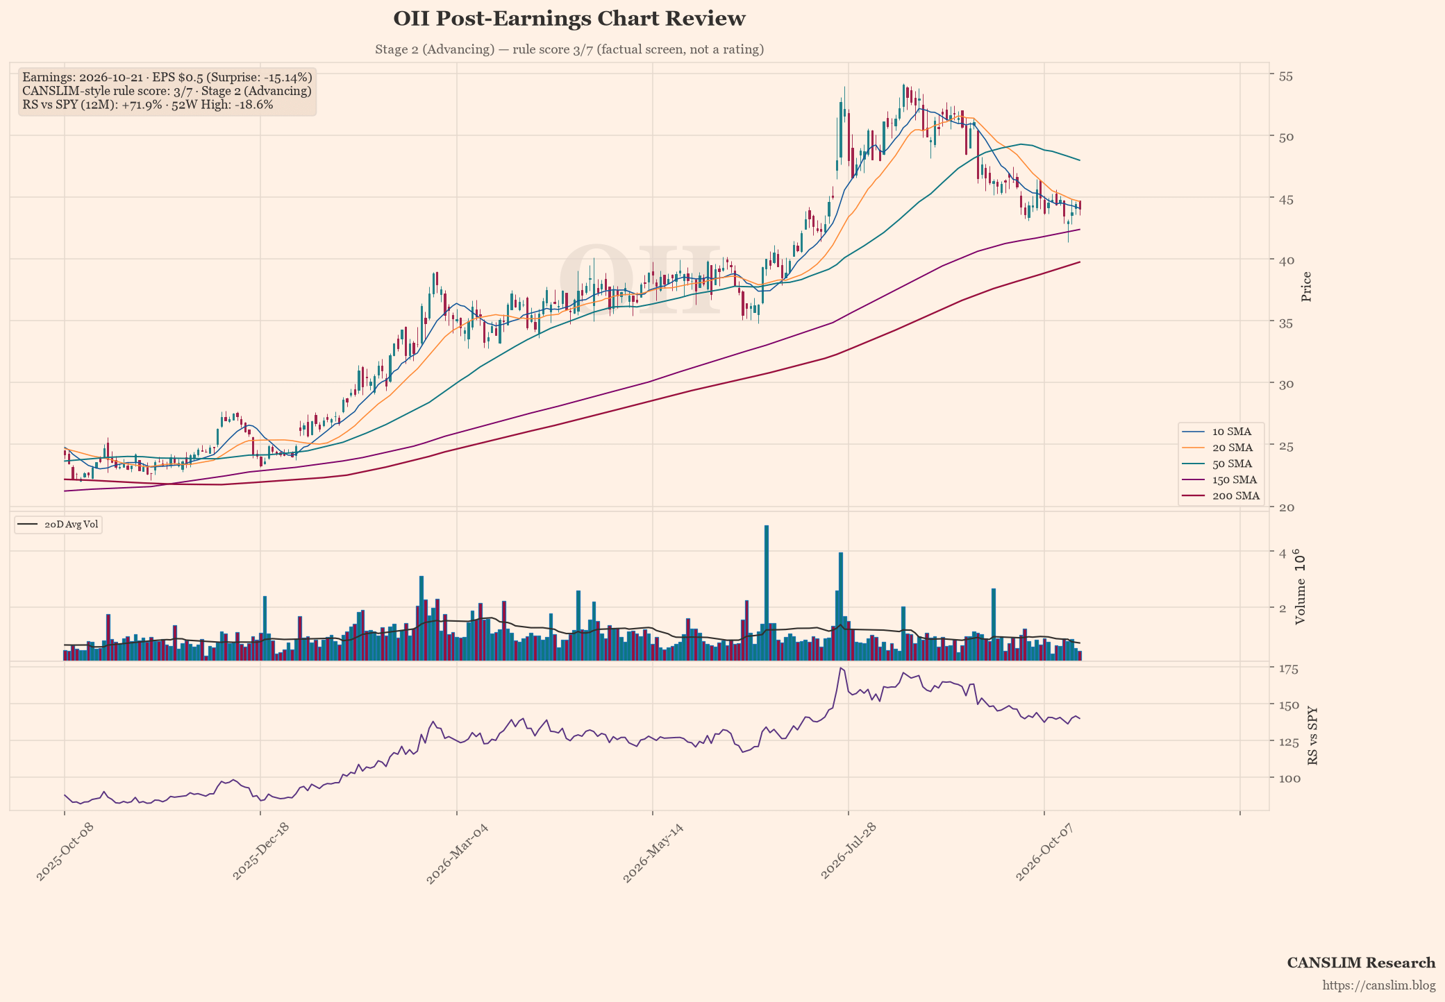Click the 'Price' y-axis label
The height and width of the screenshot is (1002, 1445).
1306,287
